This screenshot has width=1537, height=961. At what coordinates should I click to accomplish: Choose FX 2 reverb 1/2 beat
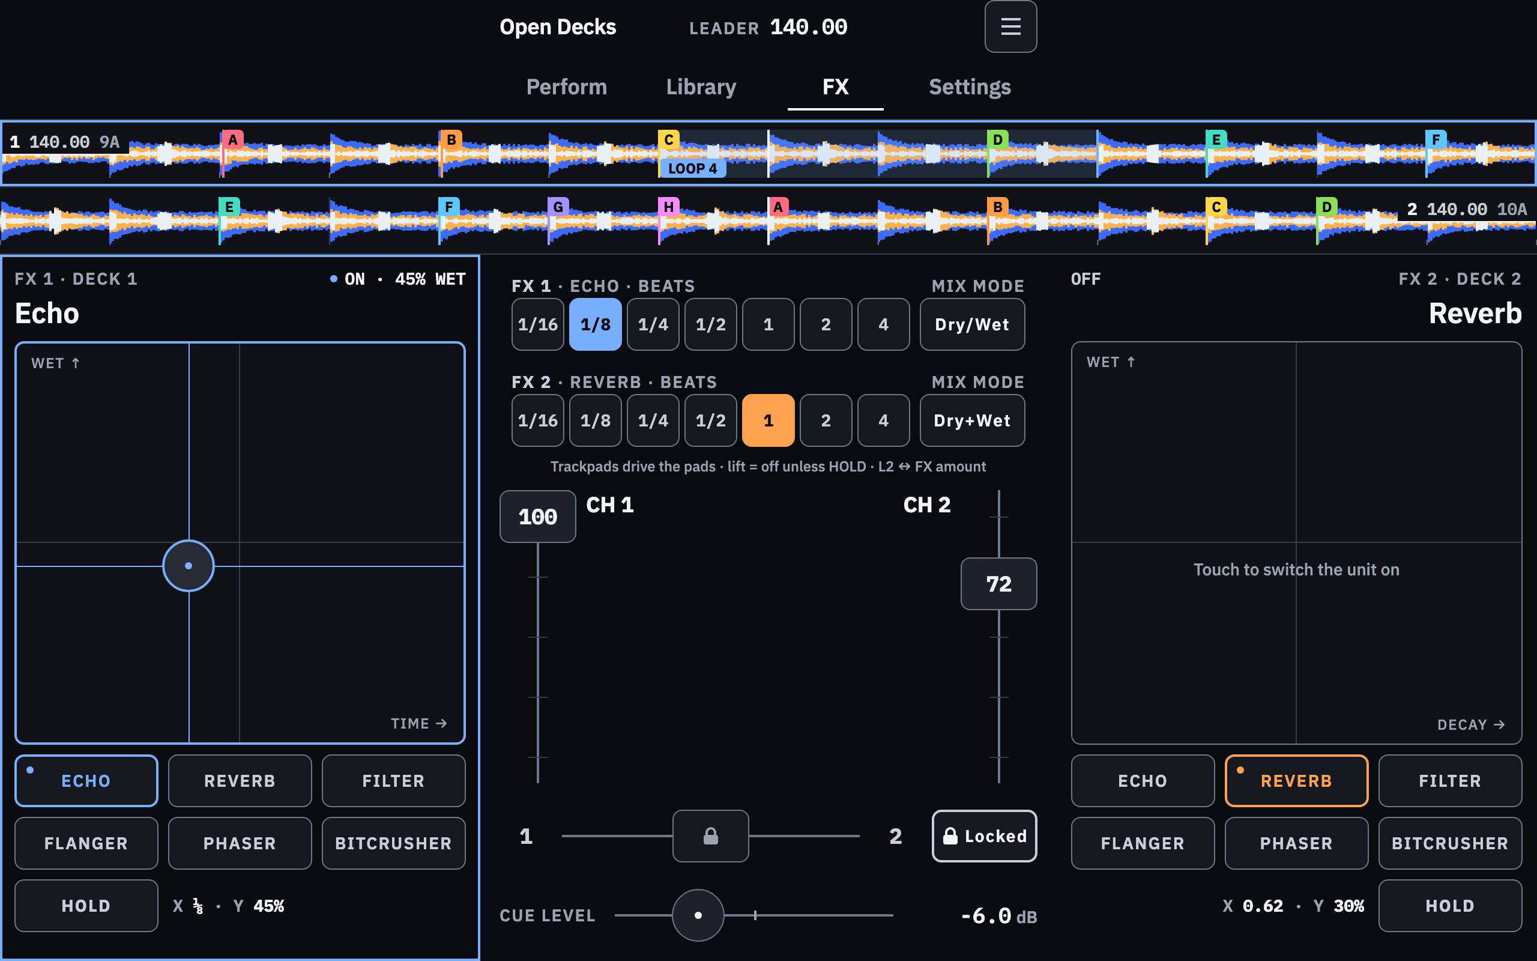tap(711, 420)
